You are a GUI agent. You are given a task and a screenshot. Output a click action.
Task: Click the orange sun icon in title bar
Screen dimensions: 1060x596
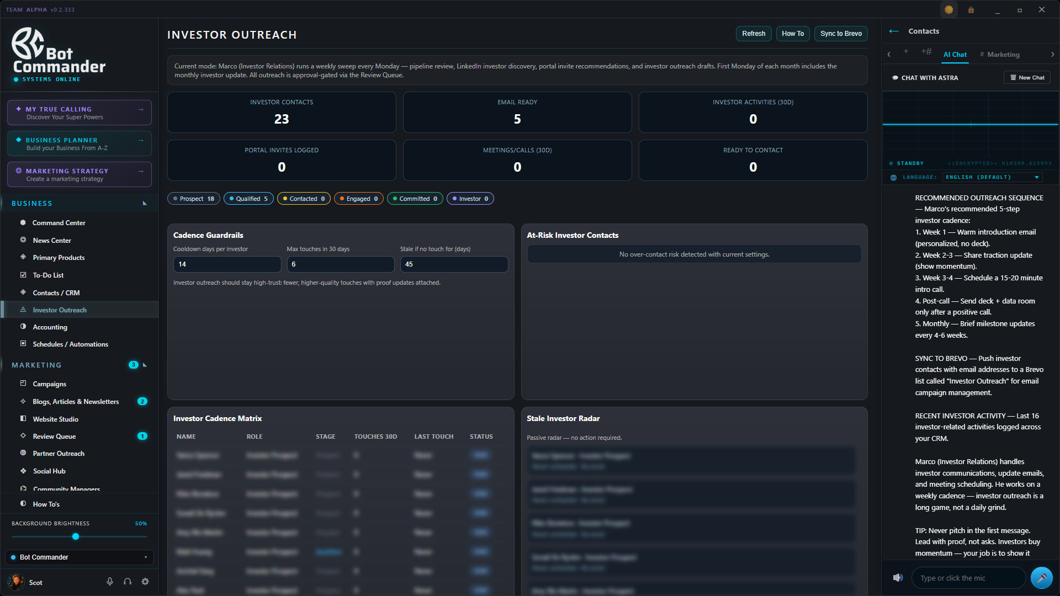coord(949,9)
